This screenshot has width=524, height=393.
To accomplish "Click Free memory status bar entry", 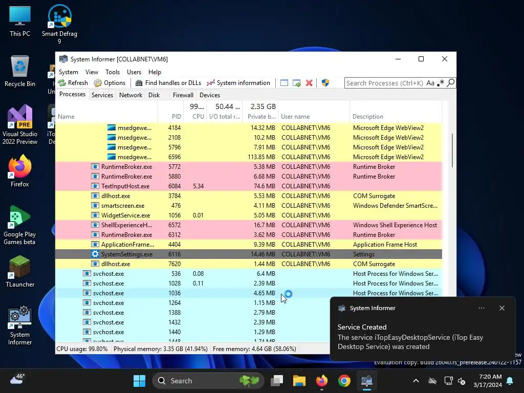I will click(254, 349).
